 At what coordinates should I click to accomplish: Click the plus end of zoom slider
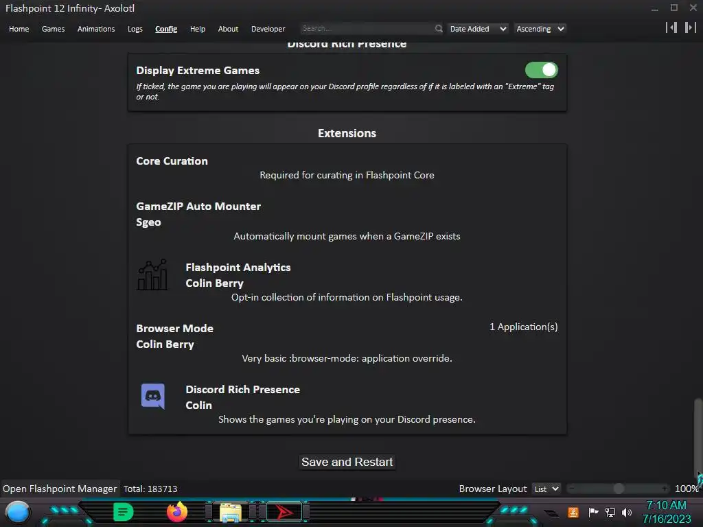point(665,489)
